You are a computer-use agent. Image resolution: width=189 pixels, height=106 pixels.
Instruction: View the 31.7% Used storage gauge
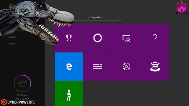[x=22, y=83]
